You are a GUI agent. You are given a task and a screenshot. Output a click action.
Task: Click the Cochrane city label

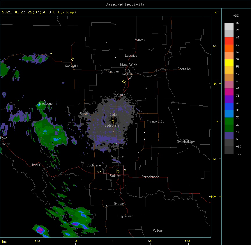tap(94, 165)
